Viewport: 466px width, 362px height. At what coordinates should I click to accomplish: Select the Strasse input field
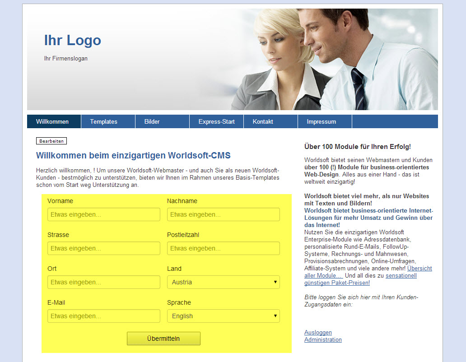pyautogui.click(x=104, y=248)
